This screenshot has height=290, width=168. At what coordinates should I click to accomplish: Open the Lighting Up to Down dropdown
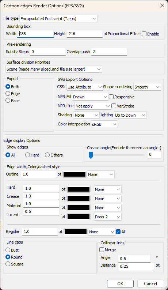pos(130,115)
